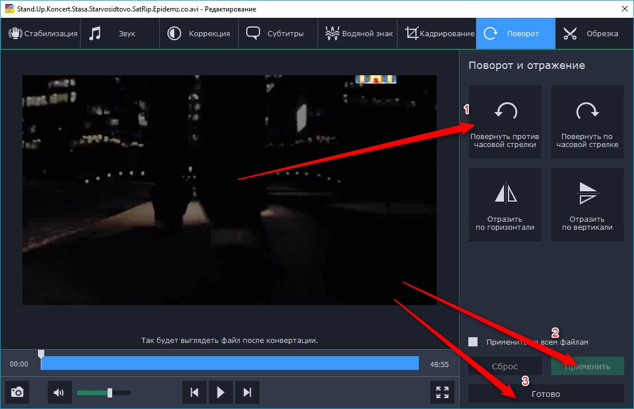Screen dimensions: 634x409
Task: Take a snapshot with camera icon
Action: [17, 392]
